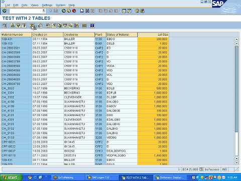This screenshot has height=181, width=241.
Task: Click the INS indicator in status bar
Action: point(224,169)
